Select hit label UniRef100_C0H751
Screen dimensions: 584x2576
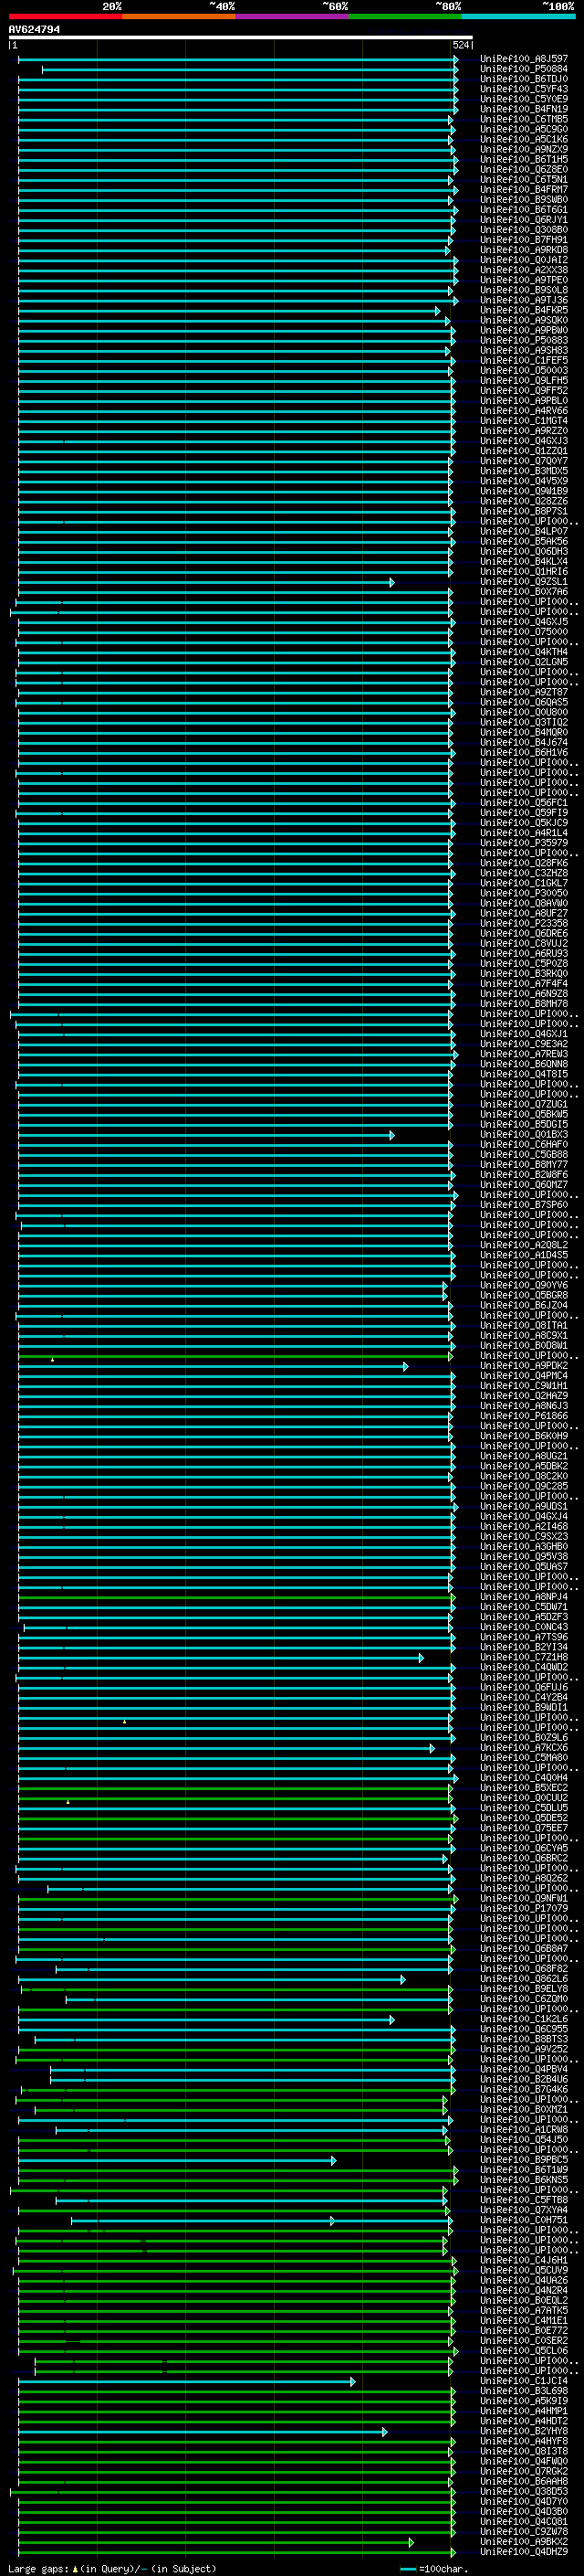tap(523, 2220)
